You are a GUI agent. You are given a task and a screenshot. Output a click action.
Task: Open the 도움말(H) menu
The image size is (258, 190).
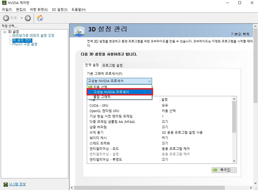pos(78,9)
